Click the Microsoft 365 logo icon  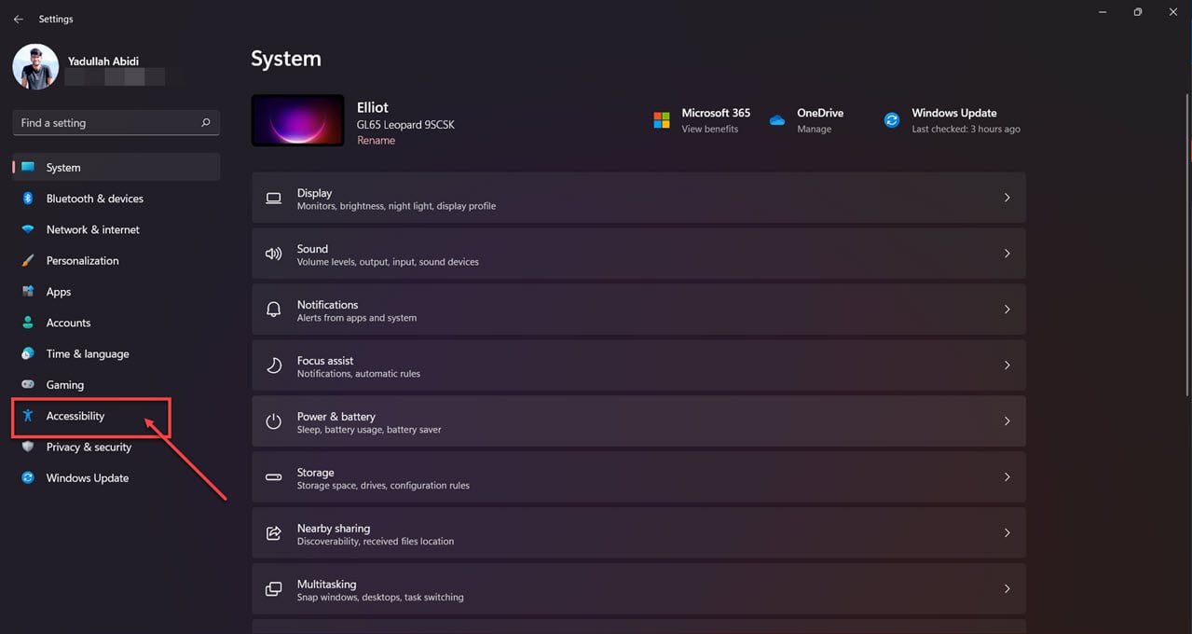click(x=662, y=120)
